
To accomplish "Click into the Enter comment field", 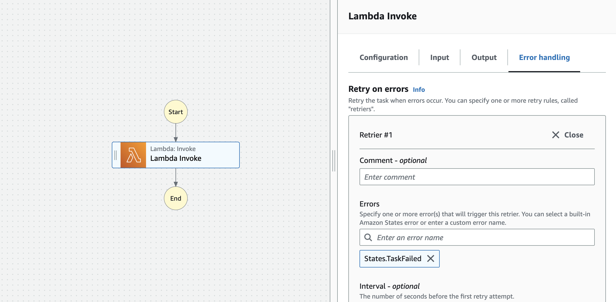I will (x=477, y=177).
